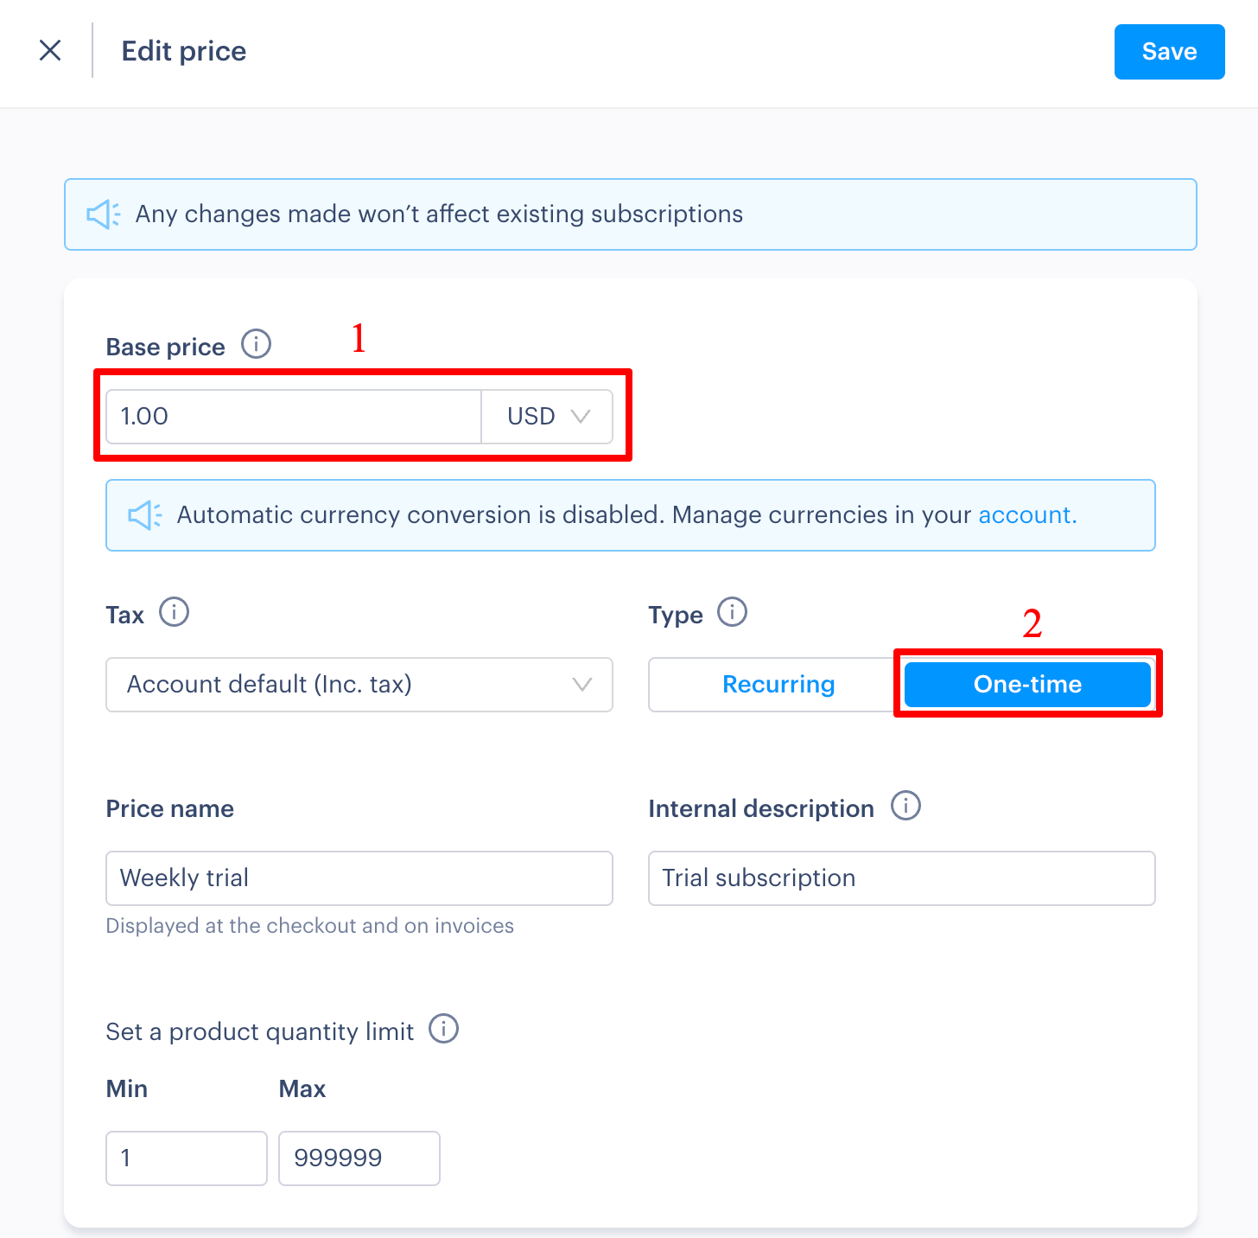This screenshot has width=1258, height=1238.
Task: Save the price changes
Action: [x=1169, y=52]
